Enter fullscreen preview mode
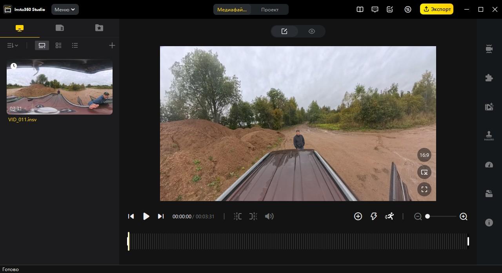Image resolution: width=502 pixels, height=273 pixels. 424,189
